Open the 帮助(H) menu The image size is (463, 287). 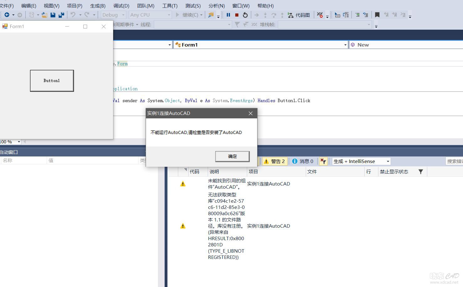pos(265,6)
